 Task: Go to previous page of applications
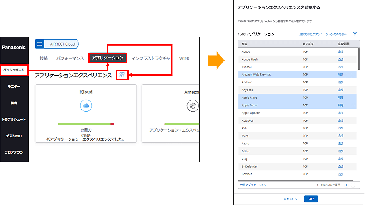(x=346, y=185)
